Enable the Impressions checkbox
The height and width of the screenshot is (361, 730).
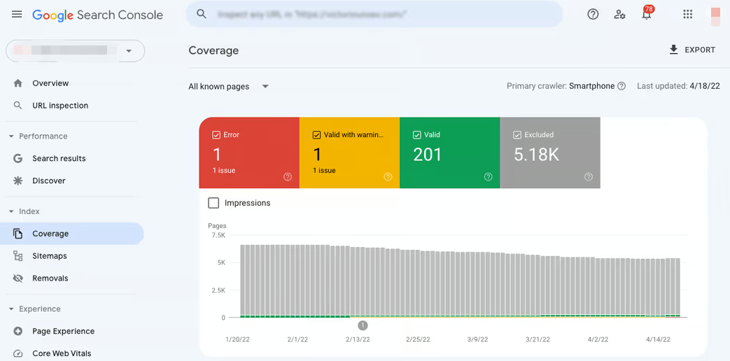click(213, 203)
